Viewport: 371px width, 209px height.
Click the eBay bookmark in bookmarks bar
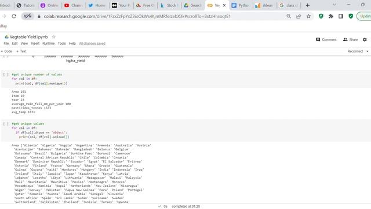click(3, 26)
